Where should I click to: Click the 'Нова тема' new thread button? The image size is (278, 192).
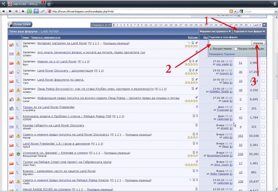coord(20,24)
